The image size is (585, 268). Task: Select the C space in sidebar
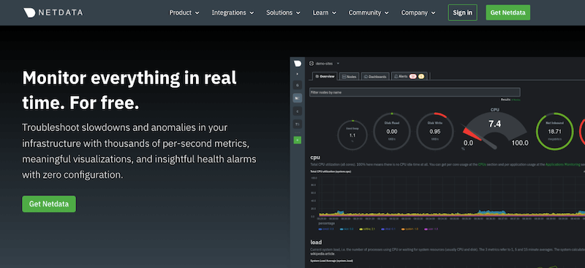[298, 111]
